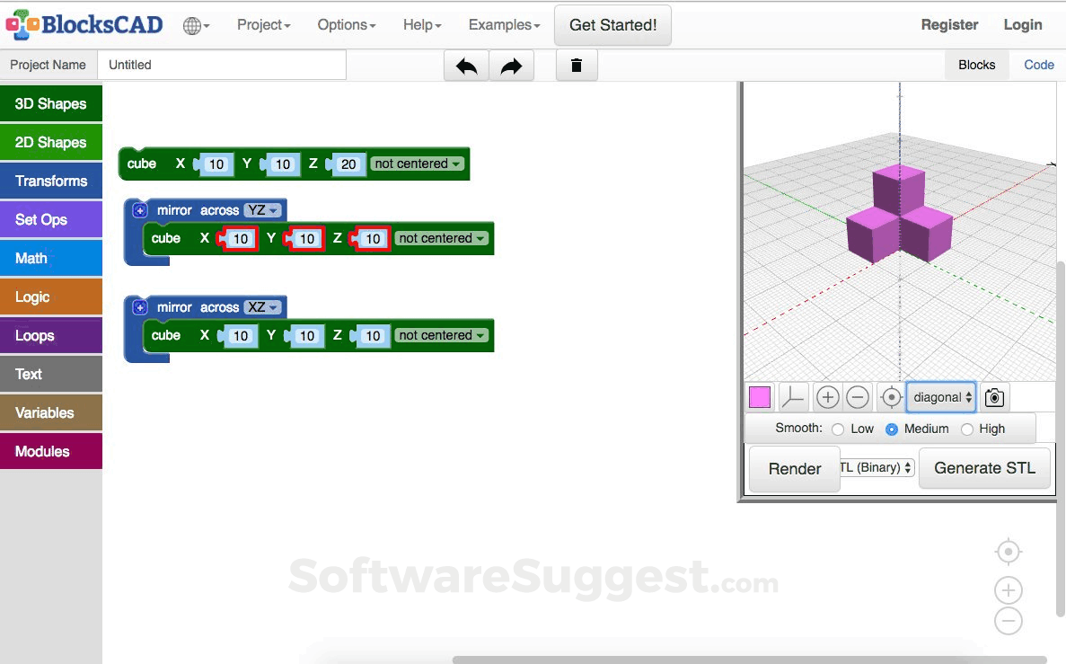Click the undo arrow icon
The height and width of the screenshot is (664, 1066).
click(466, 65)
